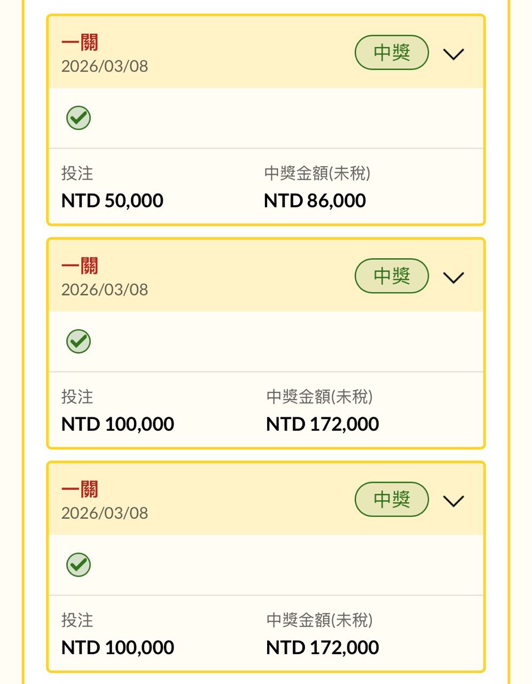Click the green checkmark in the NTD 50,000 bet card
The height and width of the screenshot is (684, 532).
pyautogui.click(x=79, y=118)
